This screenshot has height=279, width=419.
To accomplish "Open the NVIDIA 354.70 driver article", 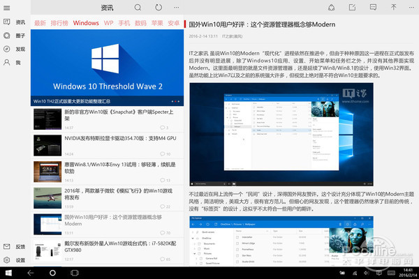I will [x=107, y=146].
